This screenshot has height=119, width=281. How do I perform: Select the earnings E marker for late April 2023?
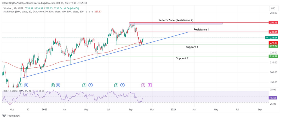coord(84,85)
